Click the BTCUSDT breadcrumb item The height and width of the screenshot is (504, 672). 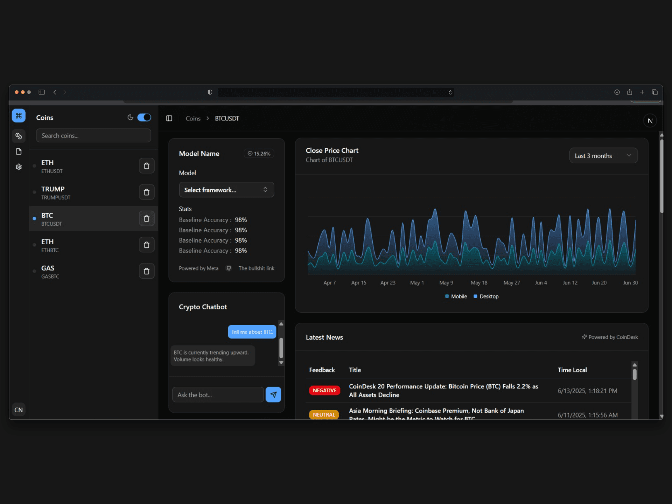227,119
